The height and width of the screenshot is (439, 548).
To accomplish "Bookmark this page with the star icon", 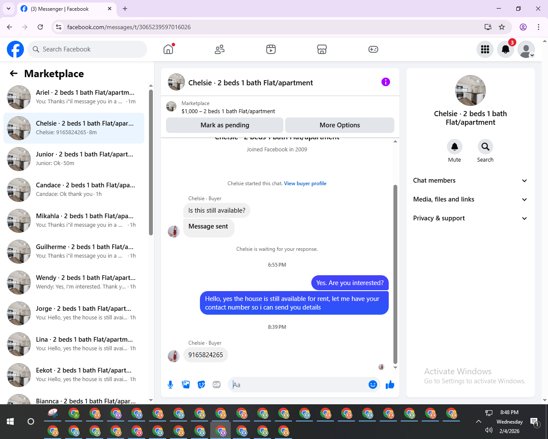I will tap(502, 27).
